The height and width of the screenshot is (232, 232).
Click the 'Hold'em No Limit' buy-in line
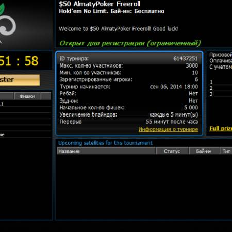click(x=111, y=11)
